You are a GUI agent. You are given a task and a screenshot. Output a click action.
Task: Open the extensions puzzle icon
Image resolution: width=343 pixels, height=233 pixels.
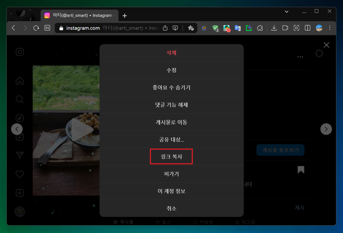point(260,28)
